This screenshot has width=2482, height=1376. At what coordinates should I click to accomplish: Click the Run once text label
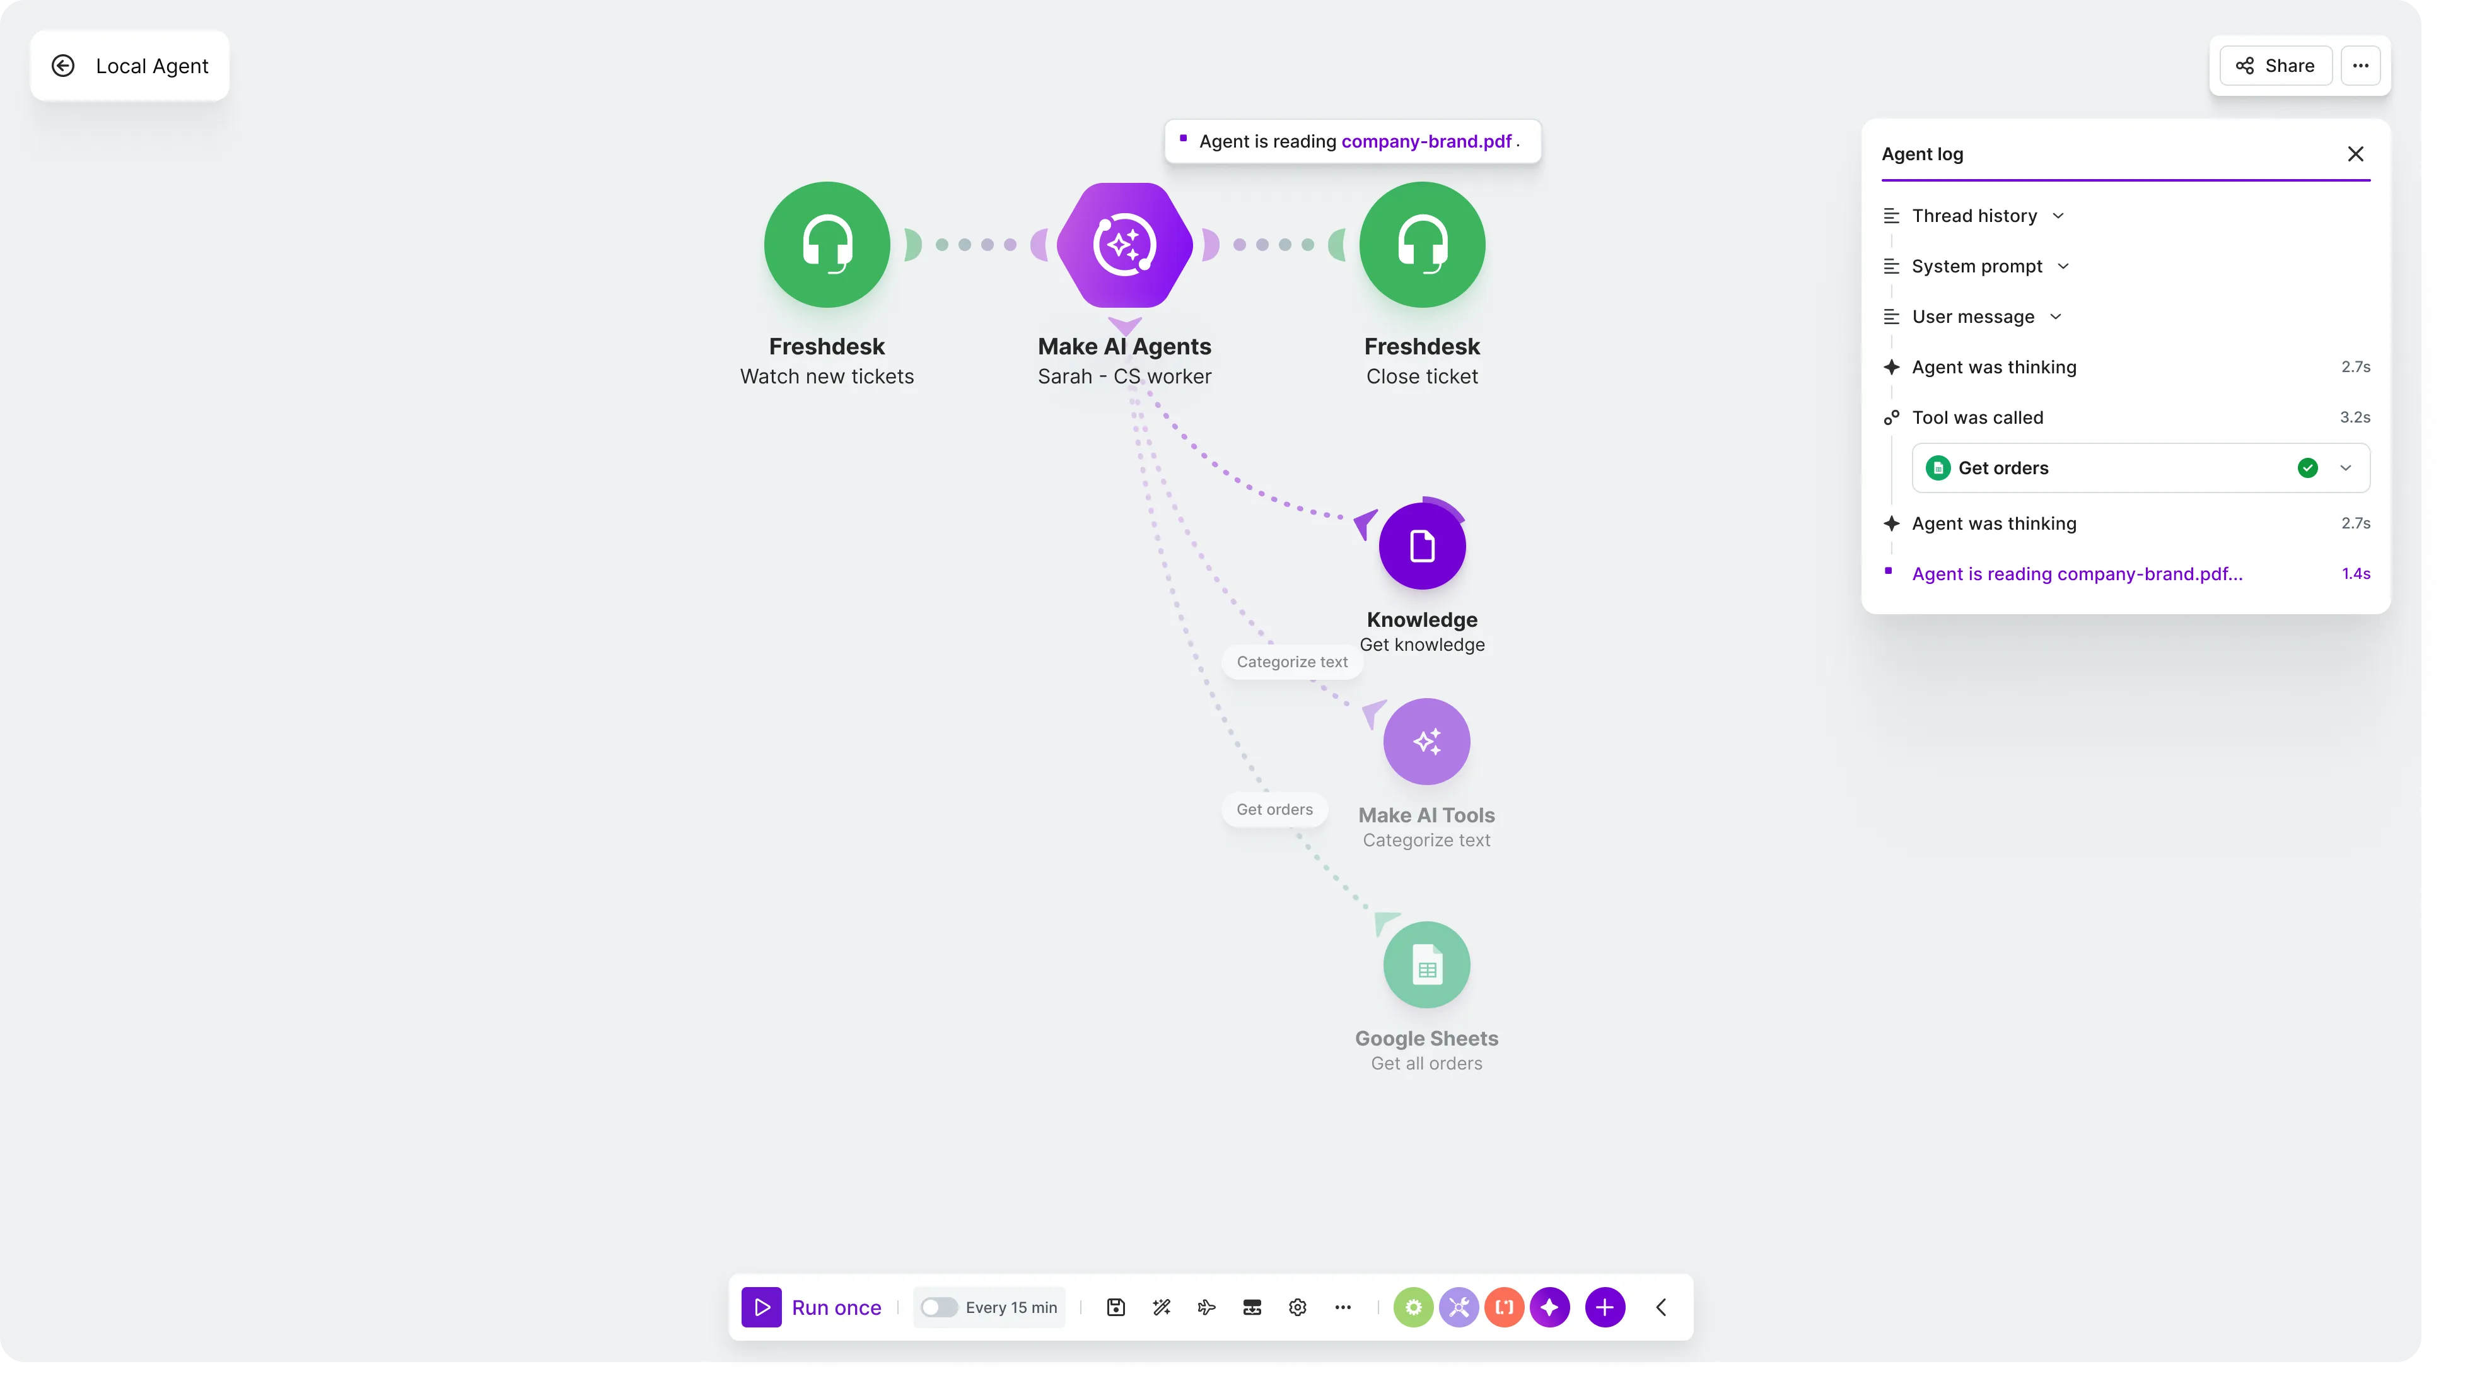click(x=836, y=1308)
